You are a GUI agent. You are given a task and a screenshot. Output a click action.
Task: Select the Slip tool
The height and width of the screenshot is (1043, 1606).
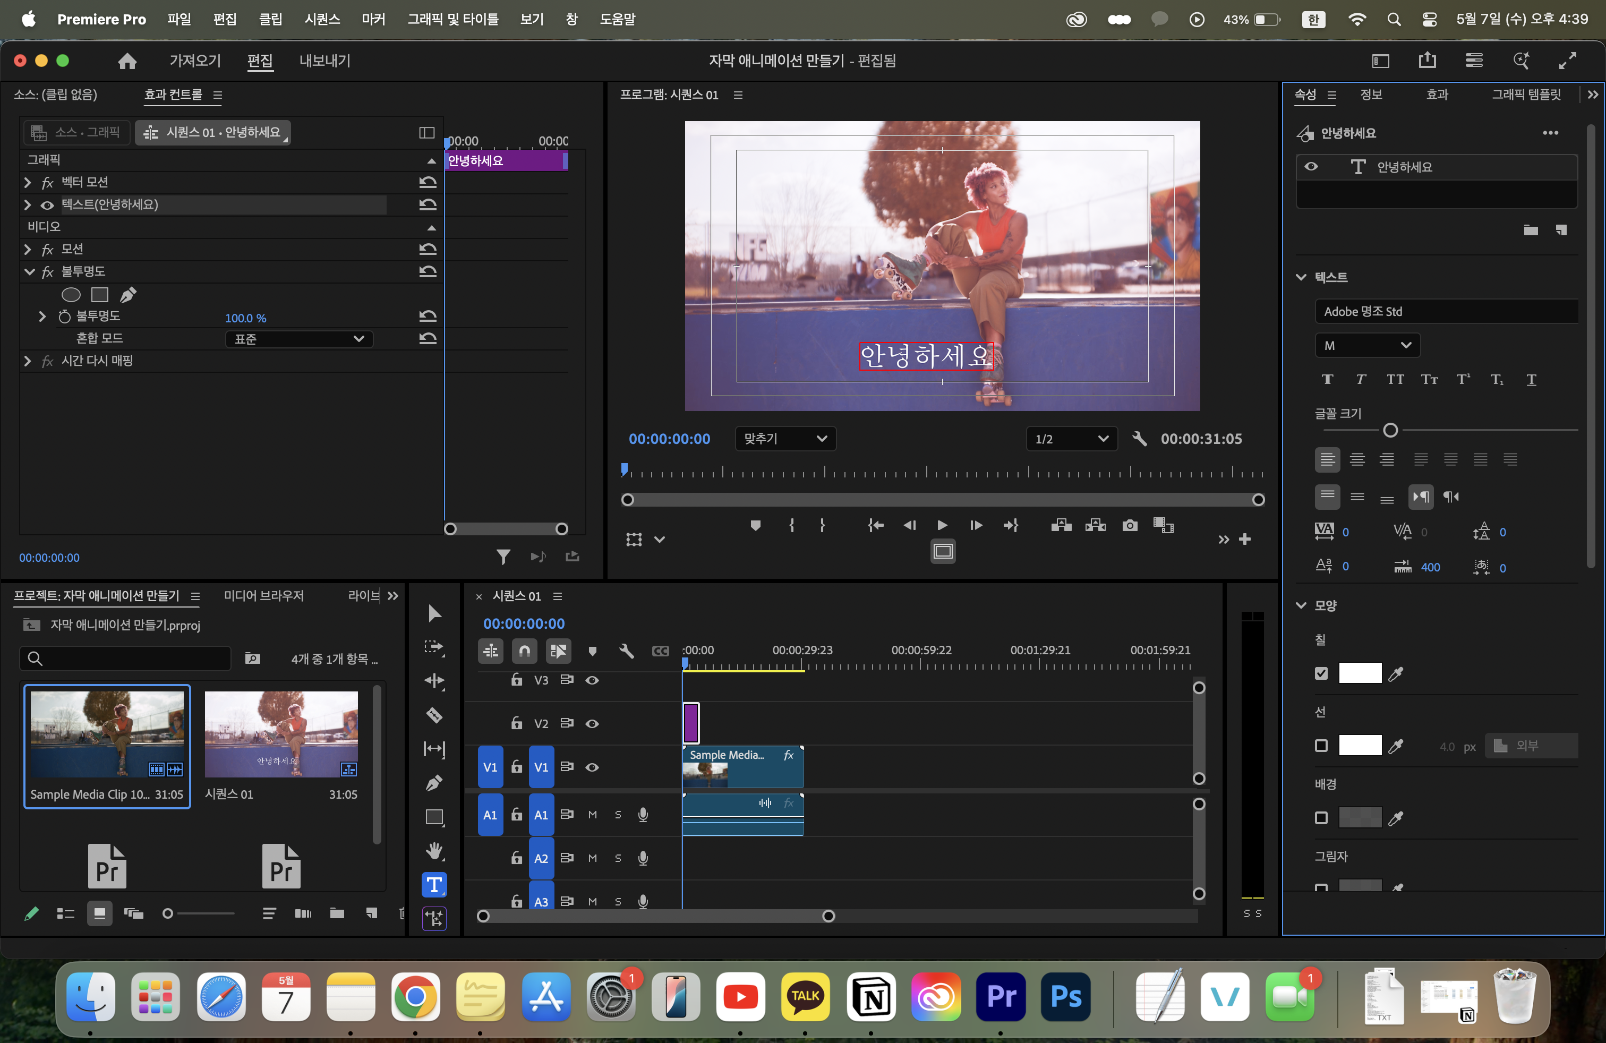pyautogui.click(x=434, y=749)
